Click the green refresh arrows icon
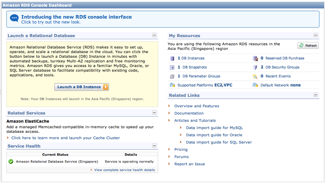Image resolution: width=327 pixels, height=185 pixels. [301, 45]
